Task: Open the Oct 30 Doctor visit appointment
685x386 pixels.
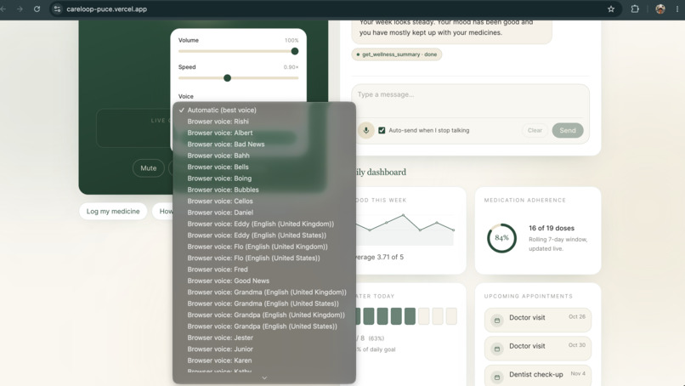Action: click(x=538, y=348)
